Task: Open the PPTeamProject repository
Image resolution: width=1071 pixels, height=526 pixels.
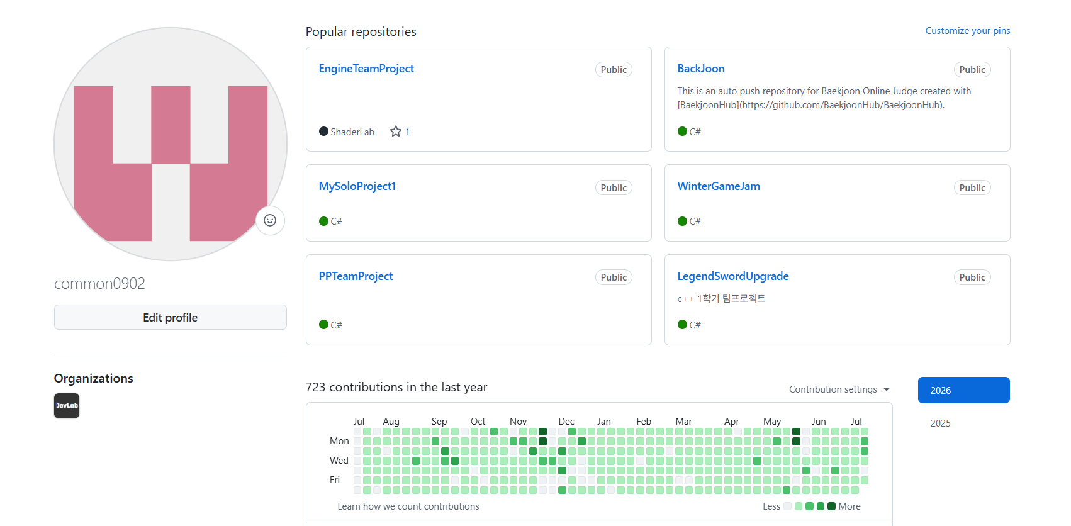Action: [x=356, y=276]
